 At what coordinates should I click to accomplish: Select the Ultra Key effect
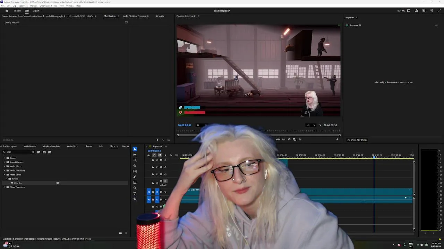click(18, 183)
